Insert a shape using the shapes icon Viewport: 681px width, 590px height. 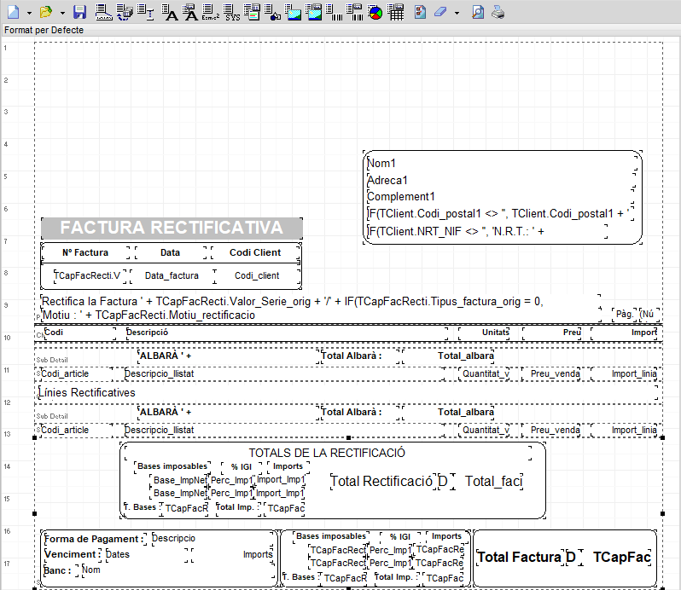pyautogui.click(x=272, y=12)
